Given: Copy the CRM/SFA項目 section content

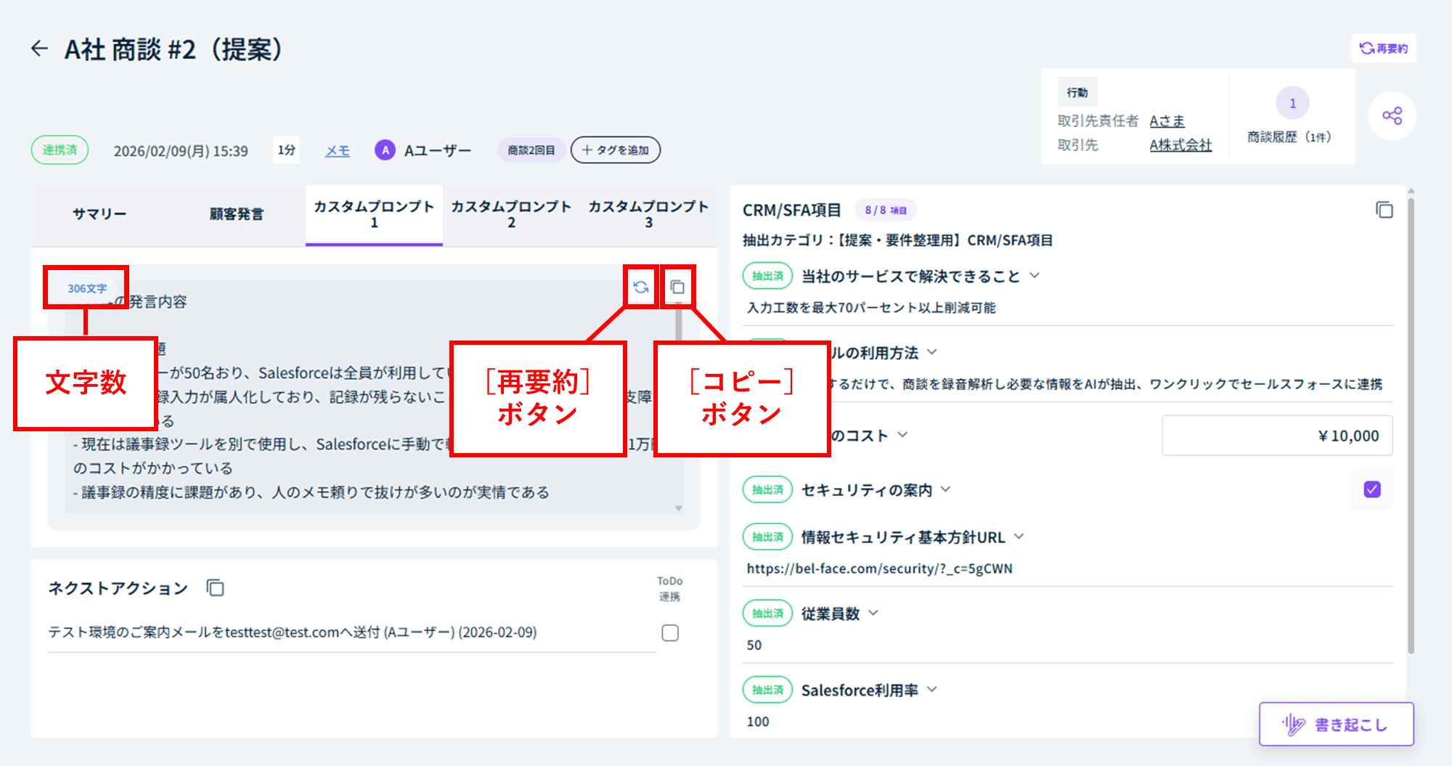Looking at the screenshot, I should 1384,210.
